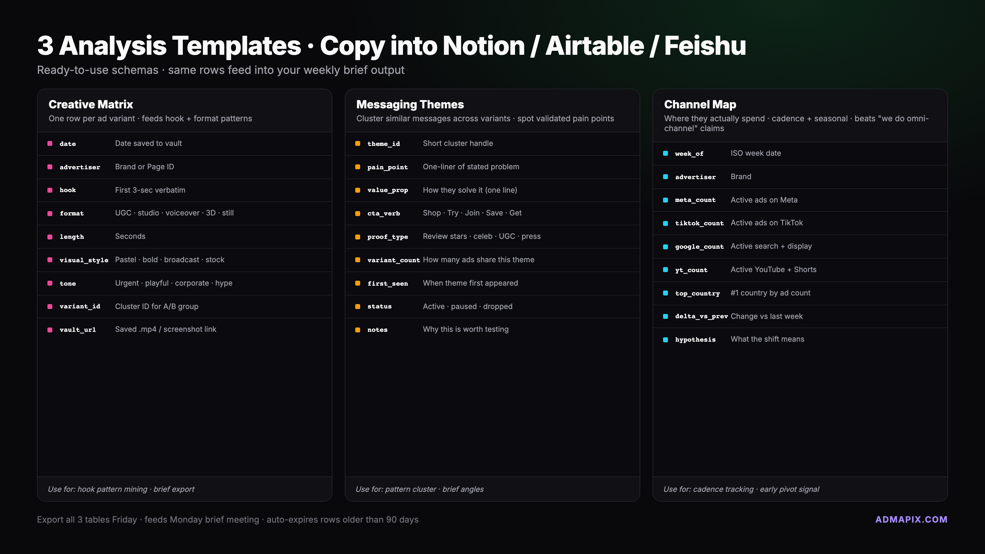Click 'Active ads on Meta' description
The height and width of the screenshot is (554, 985).
point(764,200)
